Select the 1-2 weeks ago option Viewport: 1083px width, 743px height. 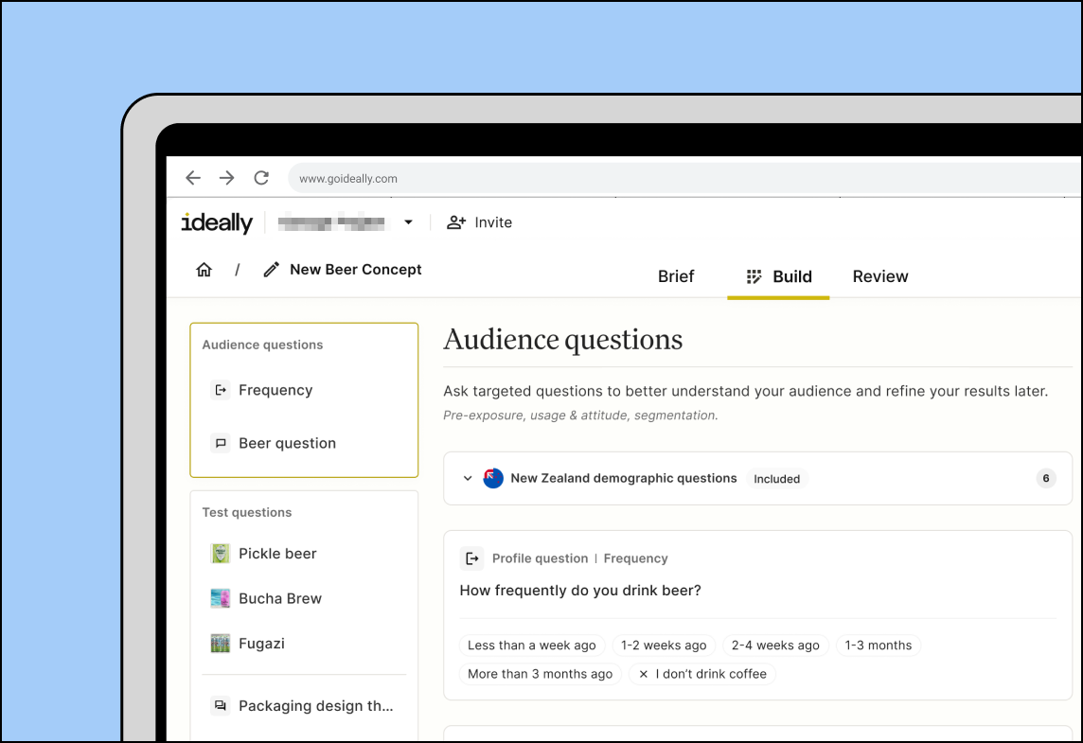(x=664, y=645)
